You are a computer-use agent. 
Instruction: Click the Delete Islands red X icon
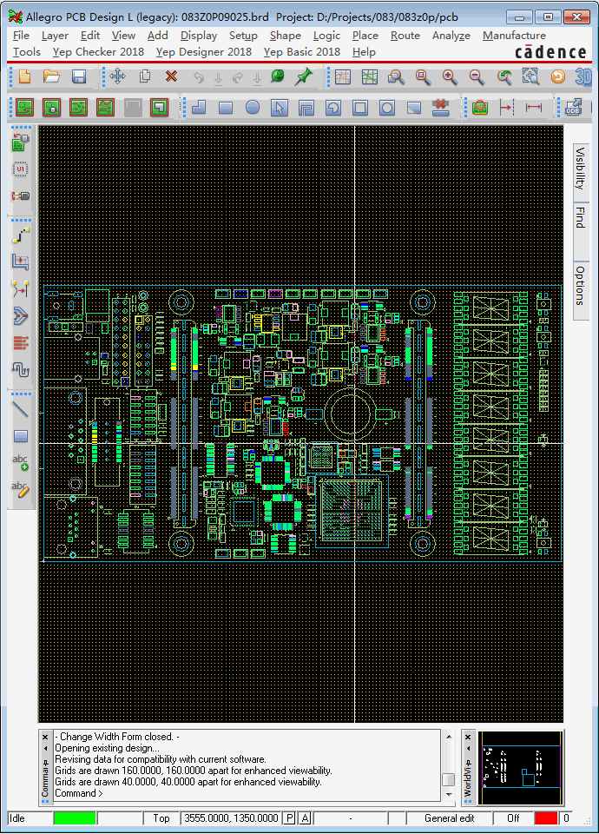(x=441, y=108)
